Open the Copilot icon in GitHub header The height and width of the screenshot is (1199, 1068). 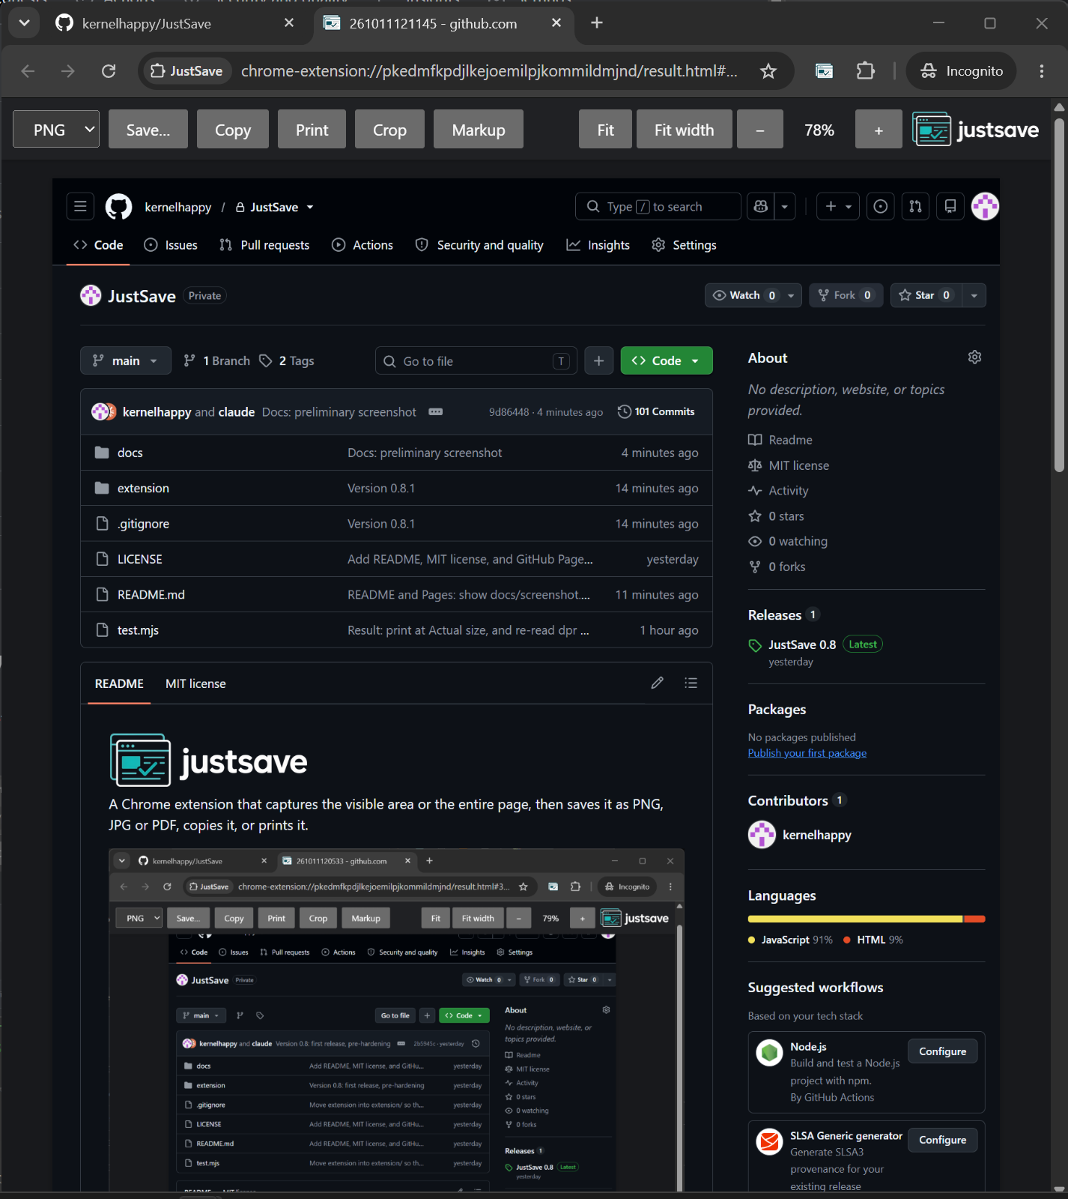point(761,206)
